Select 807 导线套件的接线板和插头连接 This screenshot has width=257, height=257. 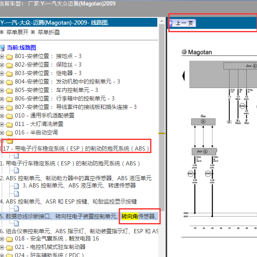(x=75, y=107)
